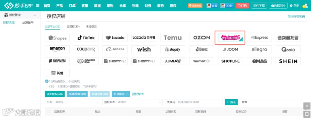Open the 授权帮助 link
This screenshot has height=118, width=311.
tap(138, 94)
